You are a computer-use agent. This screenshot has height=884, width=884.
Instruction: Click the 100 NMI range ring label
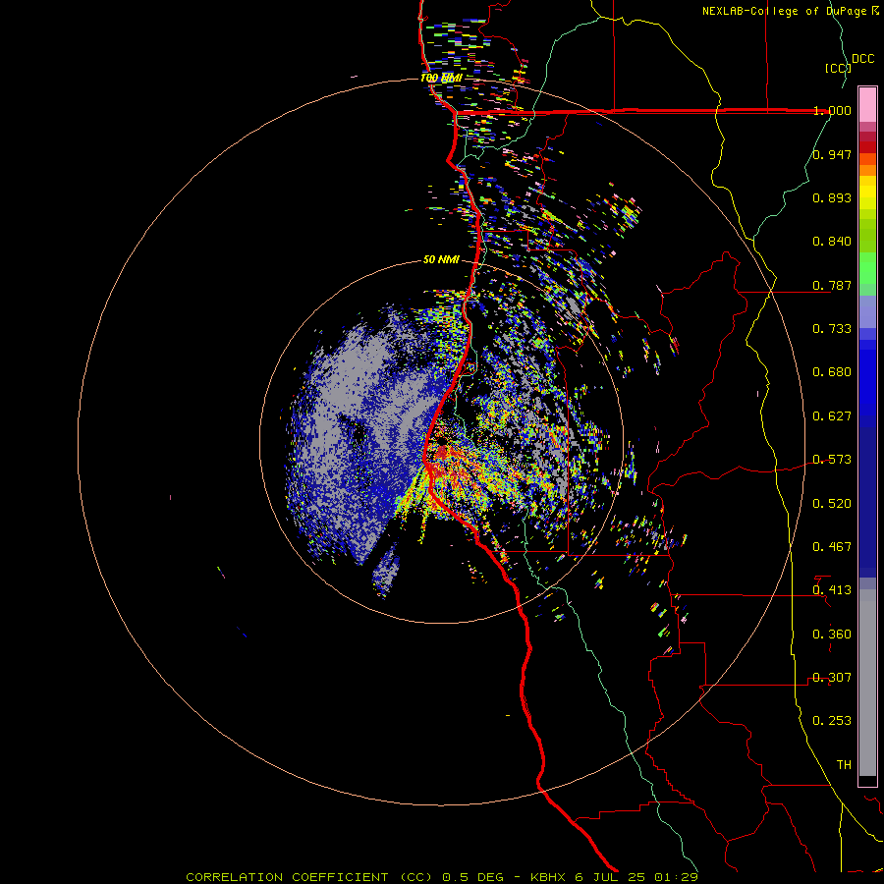point(441,78)
